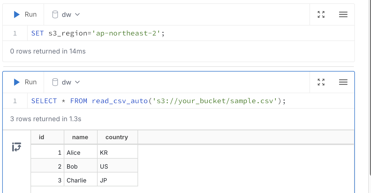Click the row containing Bob
The height and width of the screenshot is (193, 371).
pos(72,166)
